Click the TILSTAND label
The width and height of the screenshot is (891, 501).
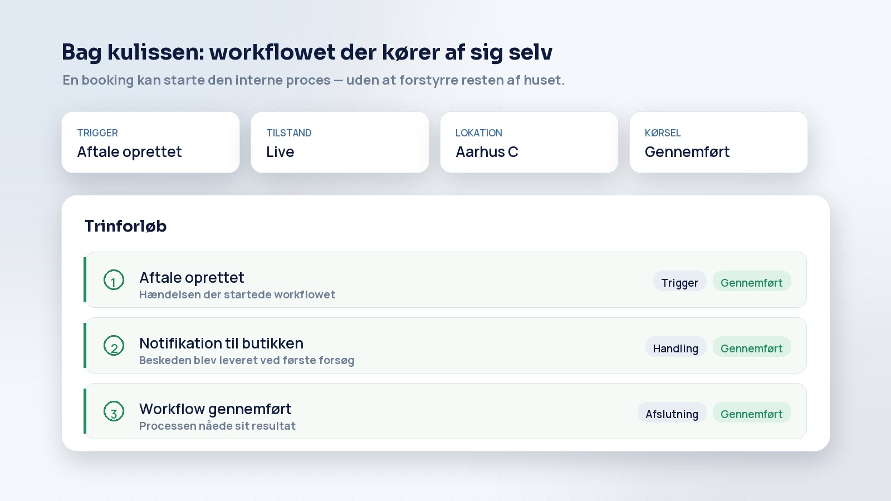[289, 133]
